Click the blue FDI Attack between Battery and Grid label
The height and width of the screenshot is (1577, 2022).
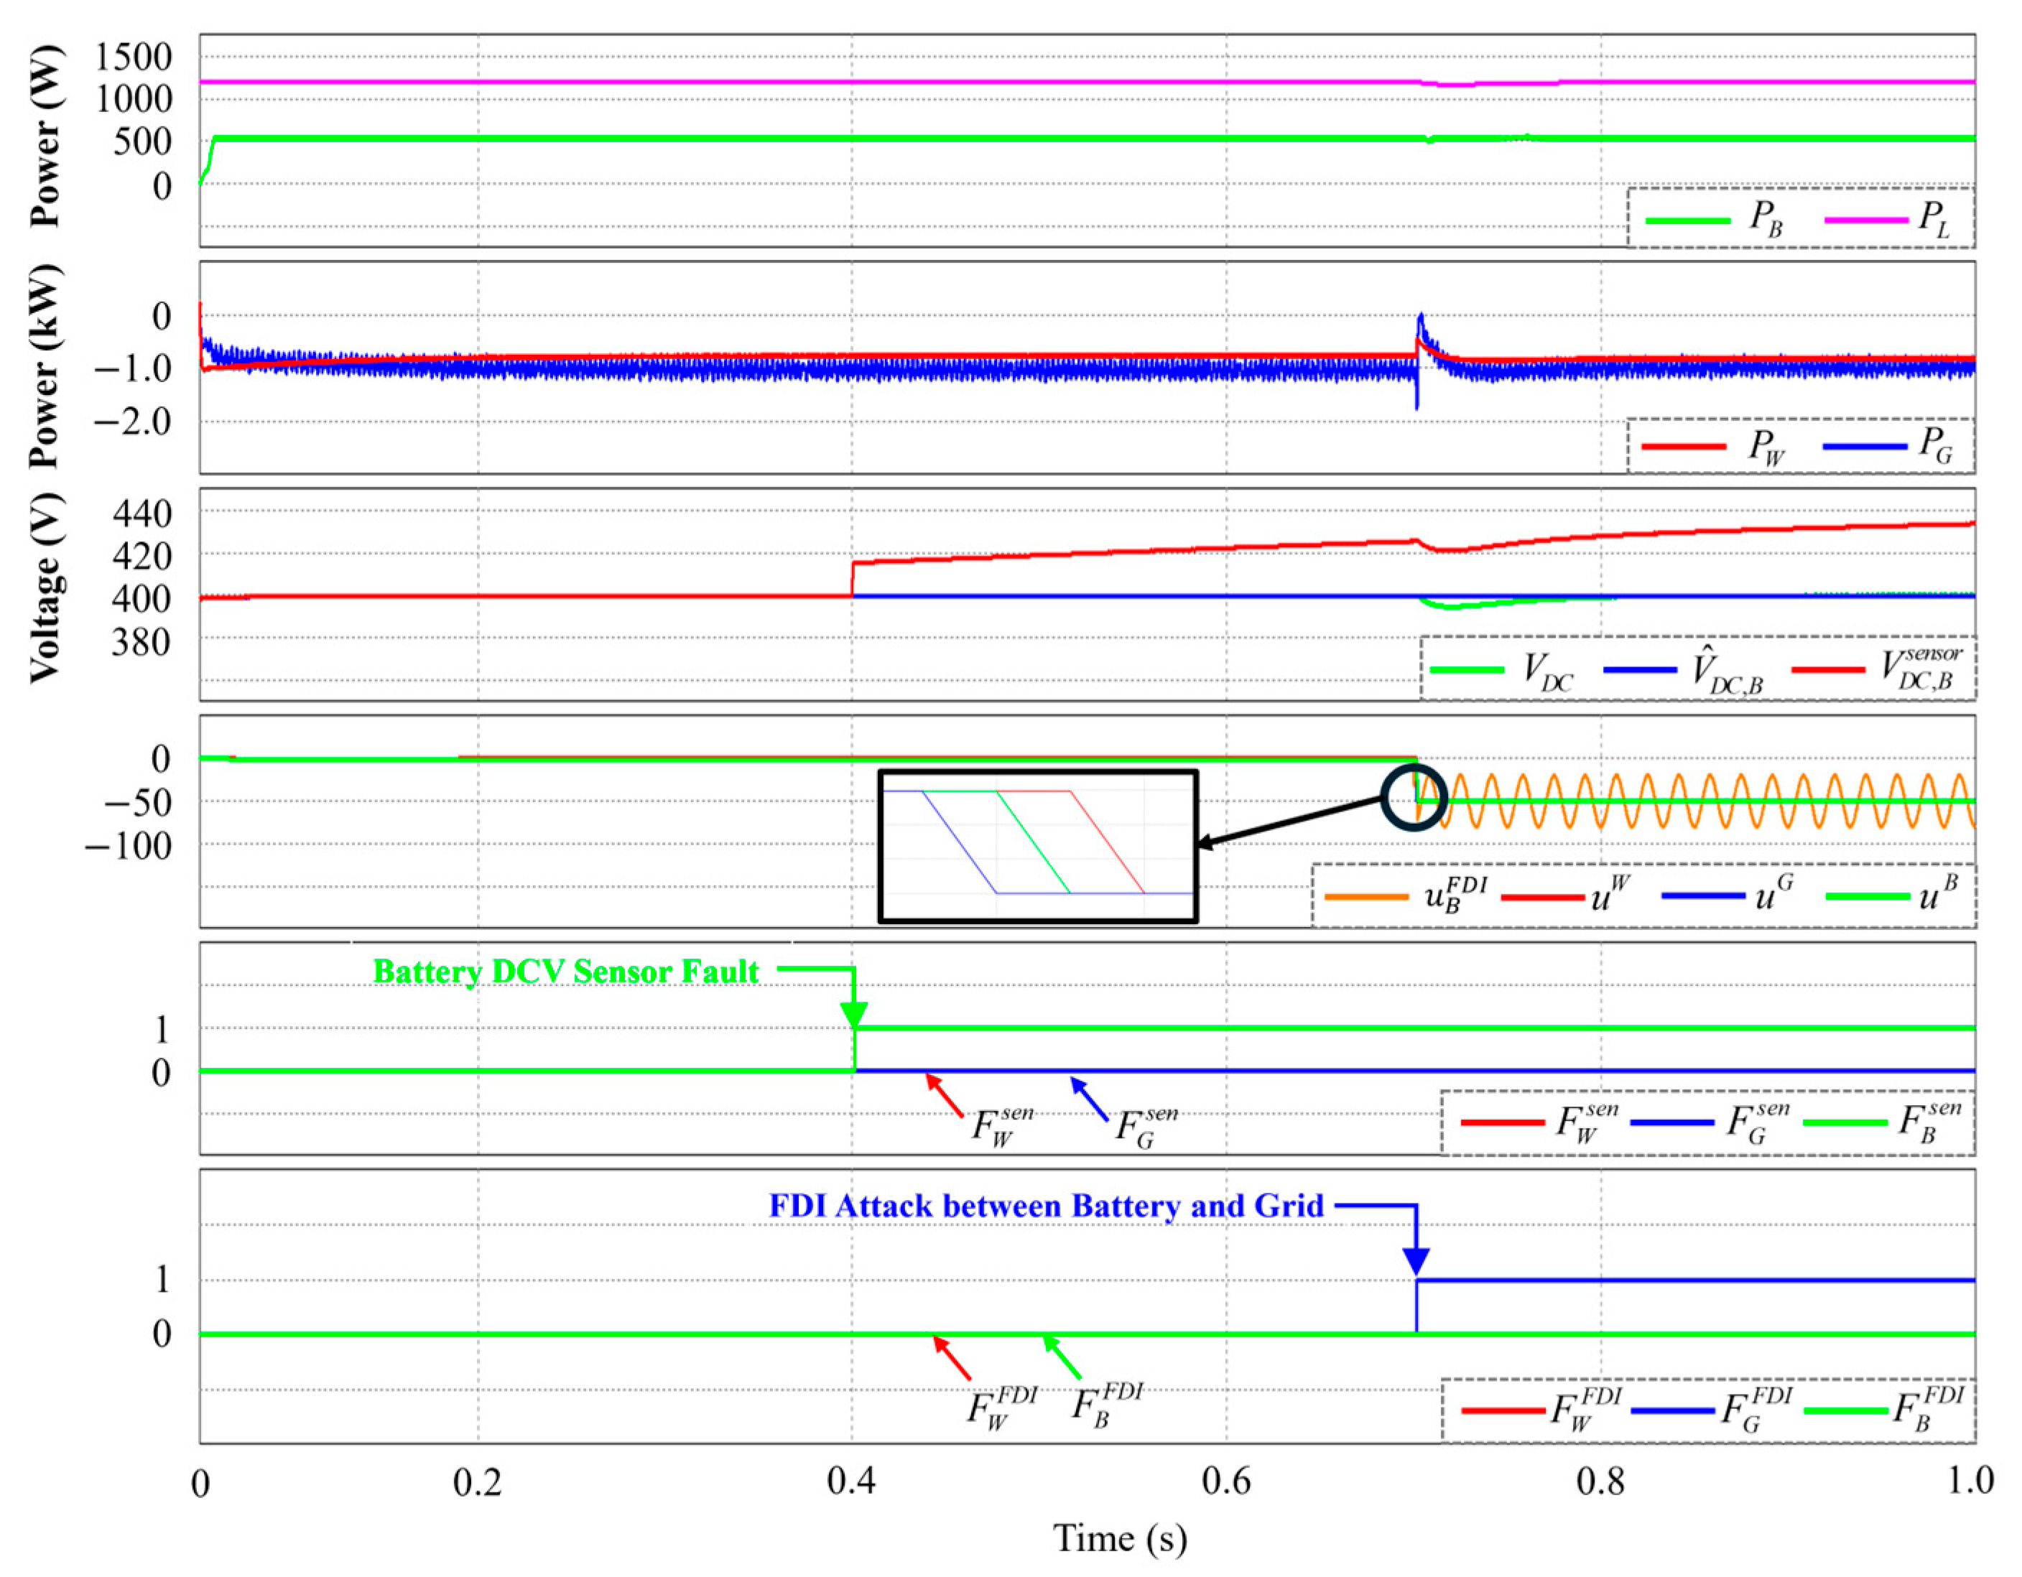[1046, 1206]
